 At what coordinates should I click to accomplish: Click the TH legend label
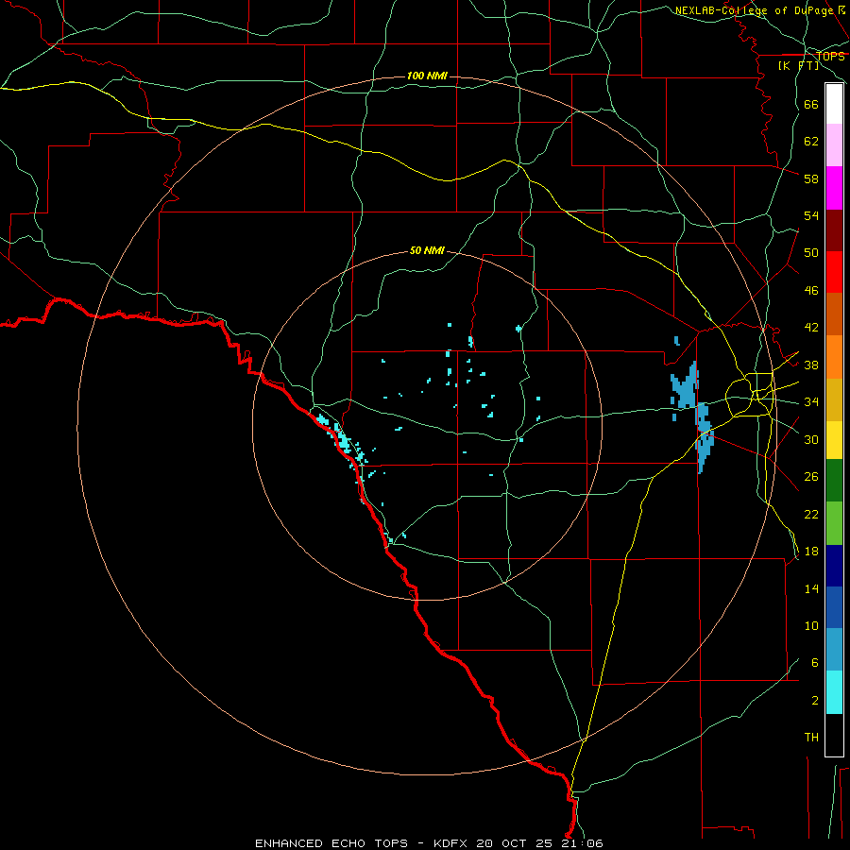click(811, 738)
